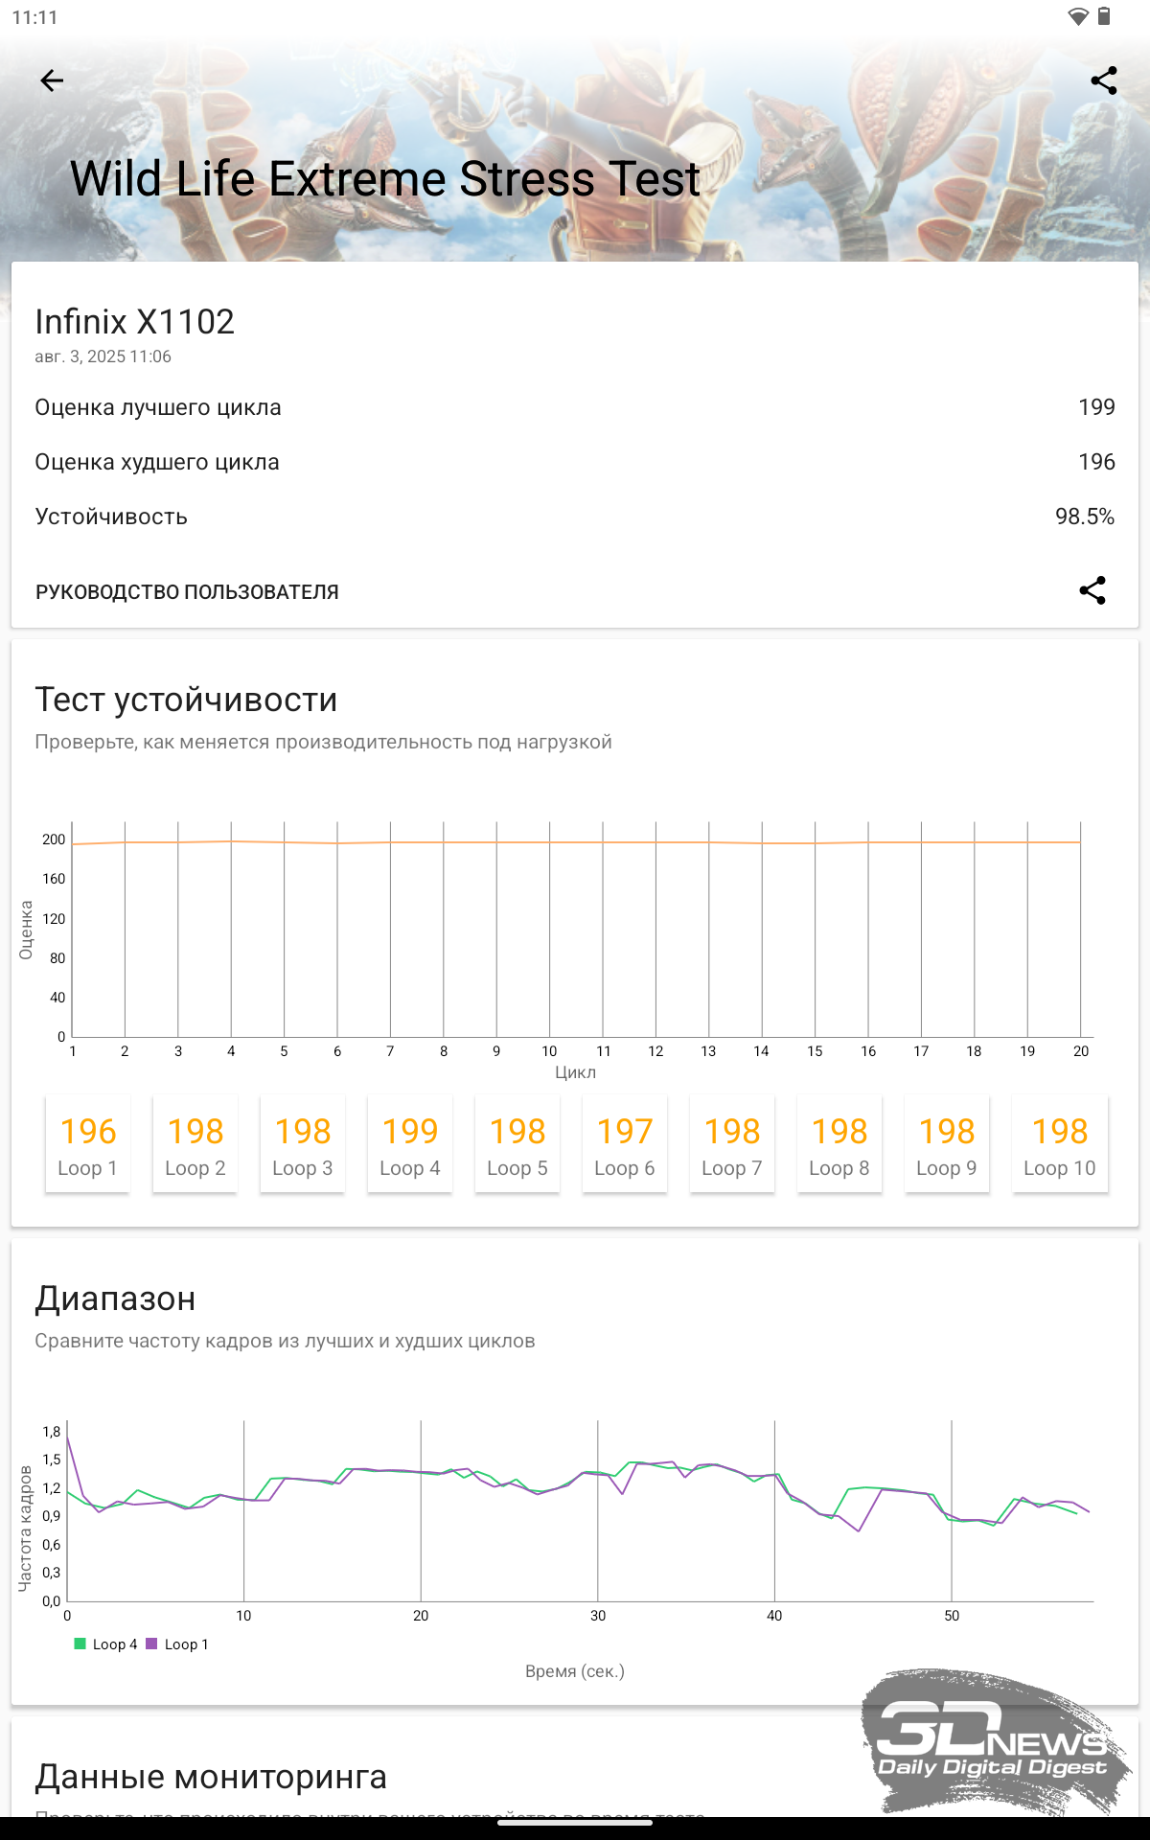Click the Infinix X1102 device name

pos(135,322)
